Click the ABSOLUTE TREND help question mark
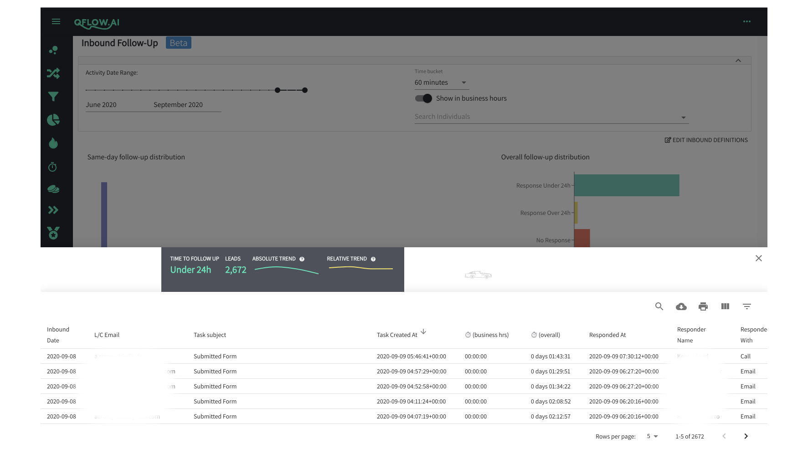 (302, 259)
